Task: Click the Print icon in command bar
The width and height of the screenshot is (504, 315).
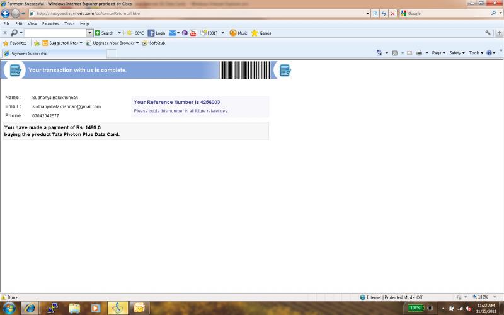Action: pos(419,53)
